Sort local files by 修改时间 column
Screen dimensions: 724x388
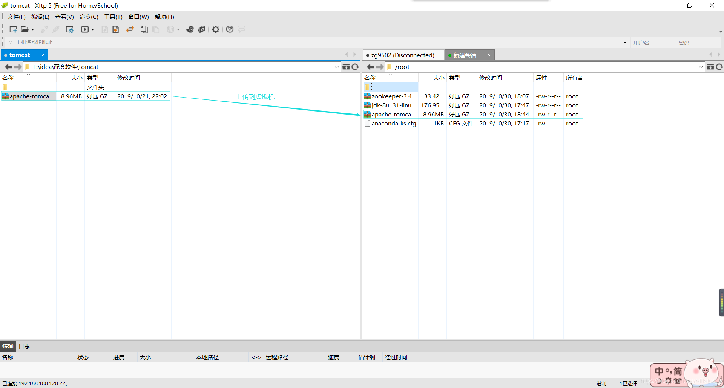143,78
